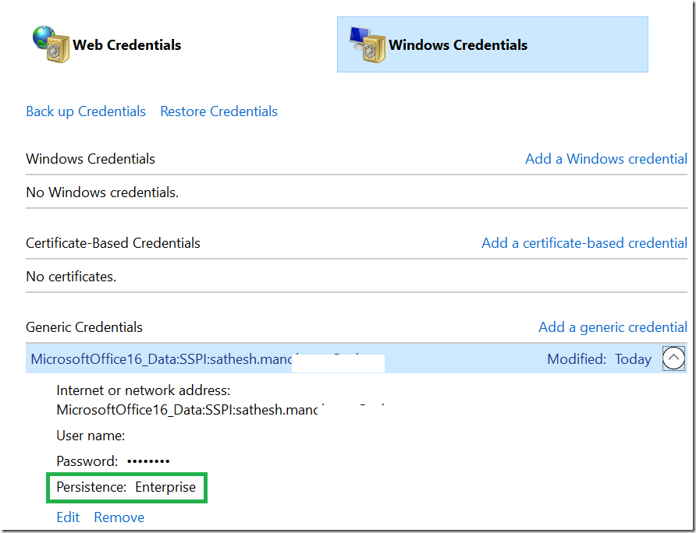Click the Windows Credentials monitor safe icon
The image size is (696, 533).
click(x=367, y=44)
